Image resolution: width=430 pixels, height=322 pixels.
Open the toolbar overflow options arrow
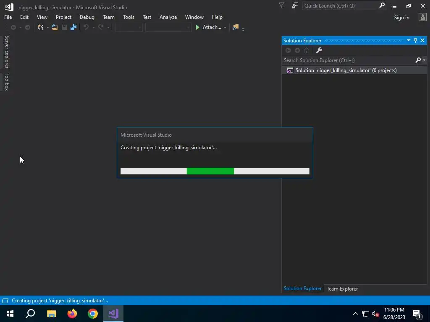[x=243, y=29]
